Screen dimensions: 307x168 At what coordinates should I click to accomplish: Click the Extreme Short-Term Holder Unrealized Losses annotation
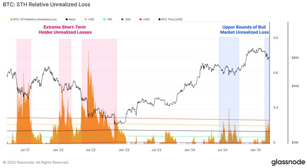click(65, 30)
